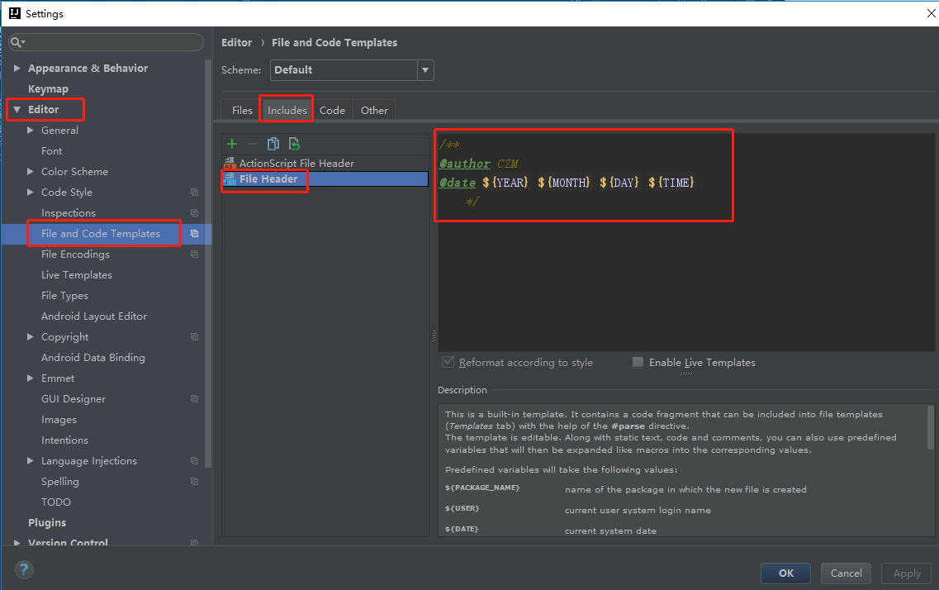This screenshot has width=939, height=590.
Task: Toggle Reformat according to style checkbox
Action: (448, 362)
